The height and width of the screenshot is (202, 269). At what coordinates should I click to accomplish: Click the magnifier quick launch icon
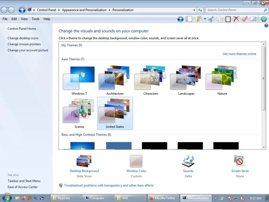[x=29, y=198]
